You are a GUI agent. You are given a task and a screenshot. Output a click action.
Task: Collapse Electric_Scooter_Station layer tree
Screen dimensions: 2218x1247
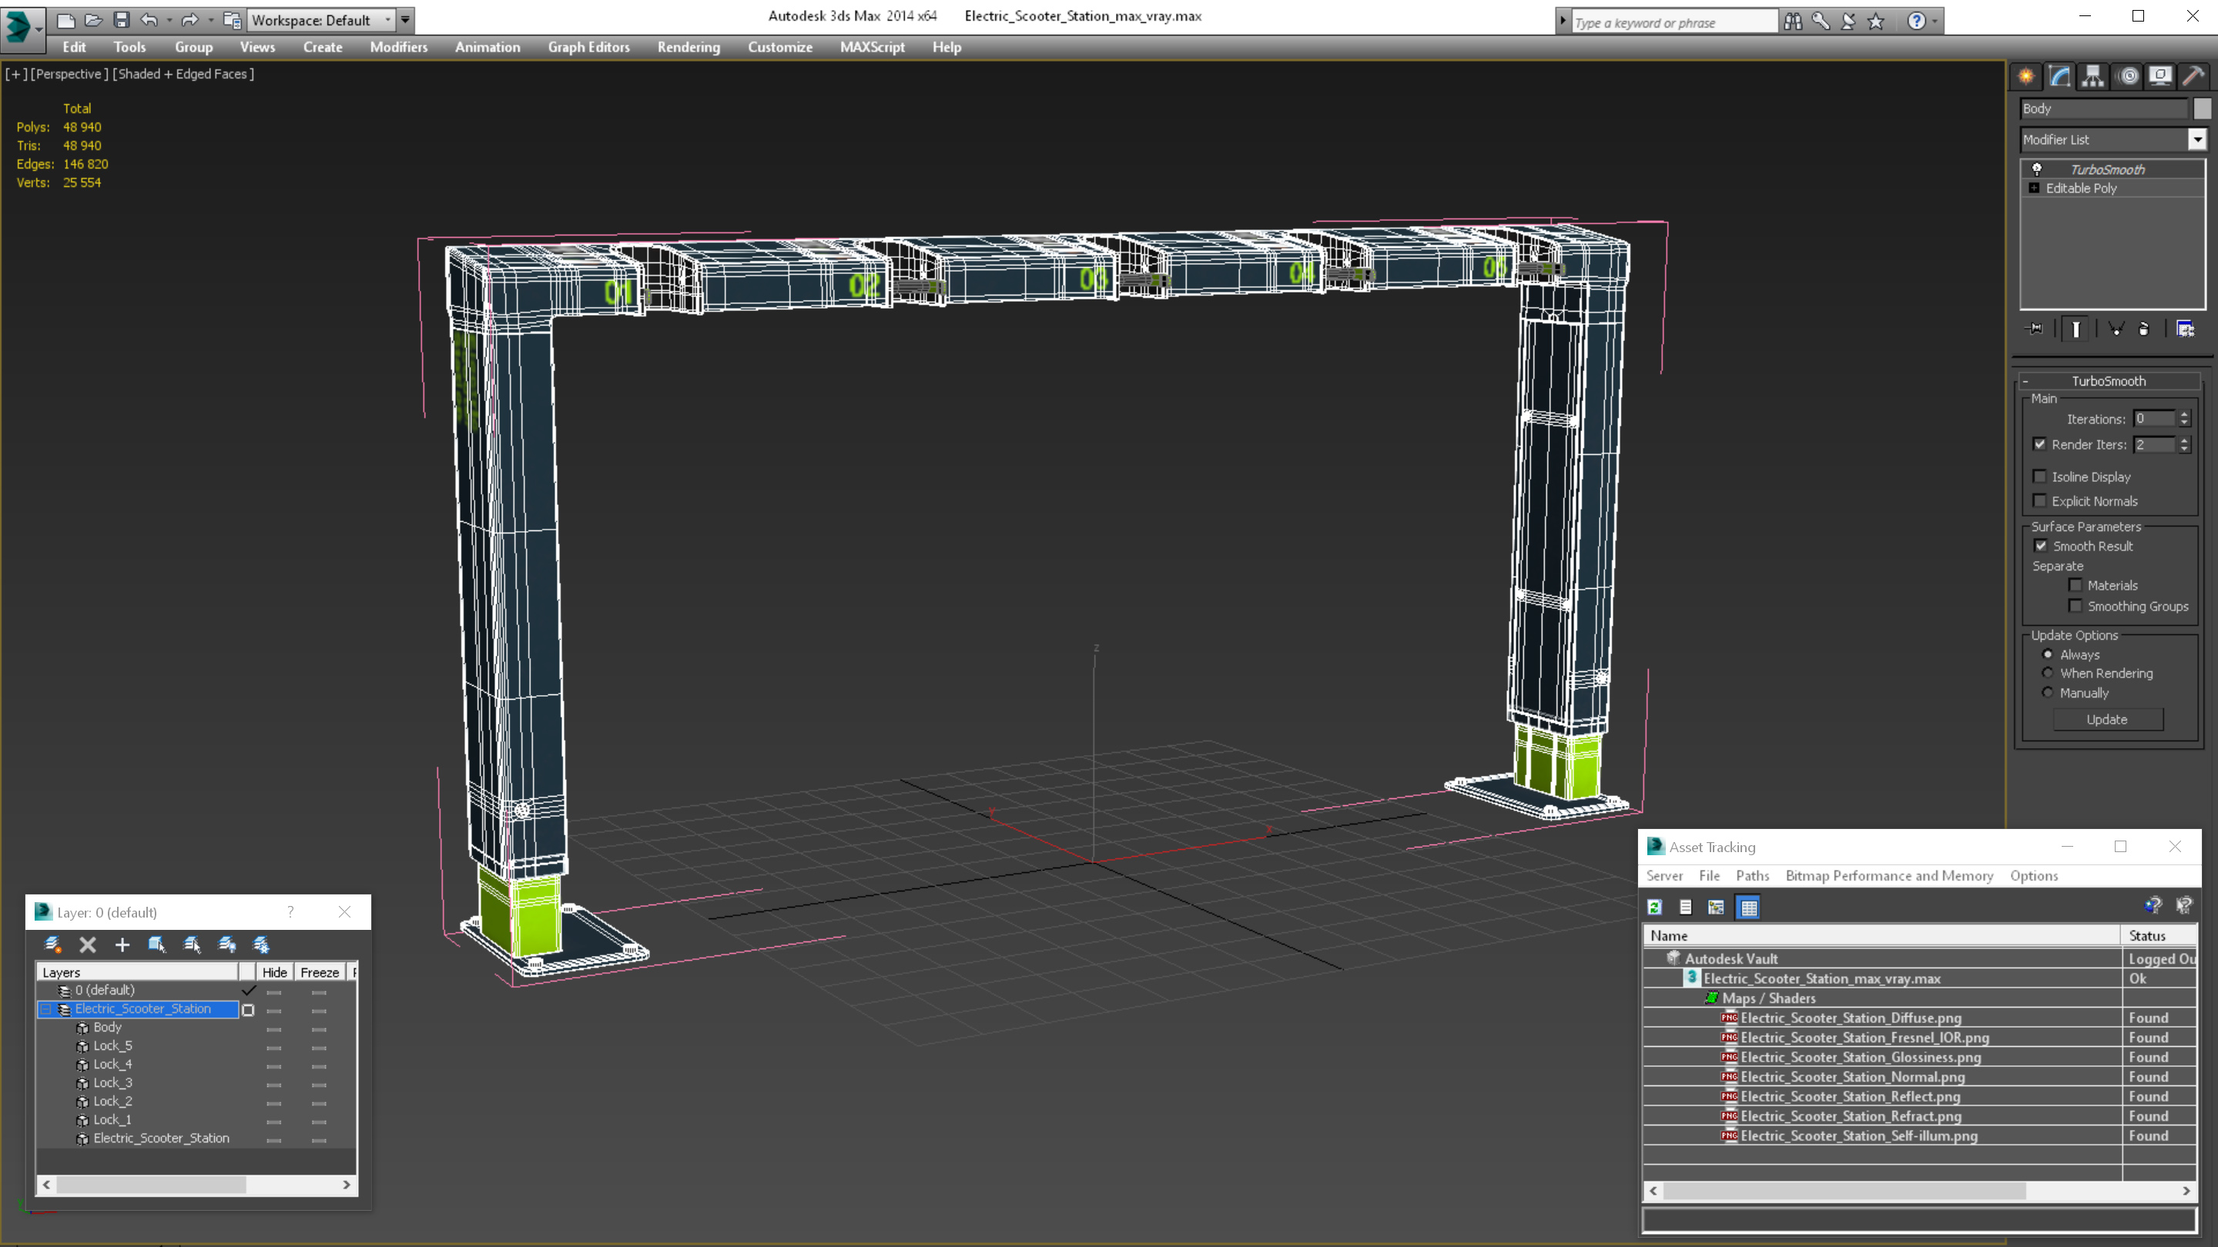pos(46,1008)
